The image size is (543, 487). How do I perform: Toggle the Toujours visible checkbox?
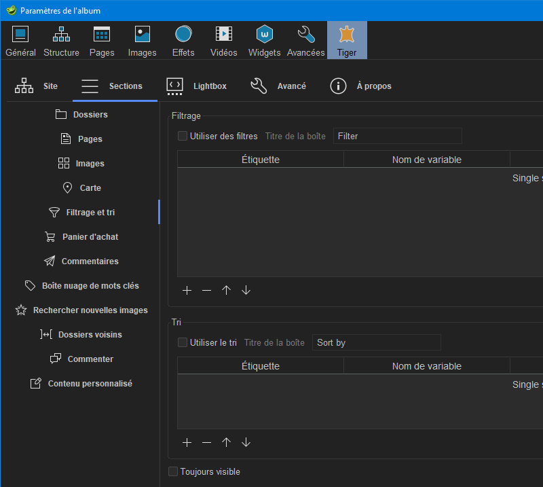pos(173,471)
